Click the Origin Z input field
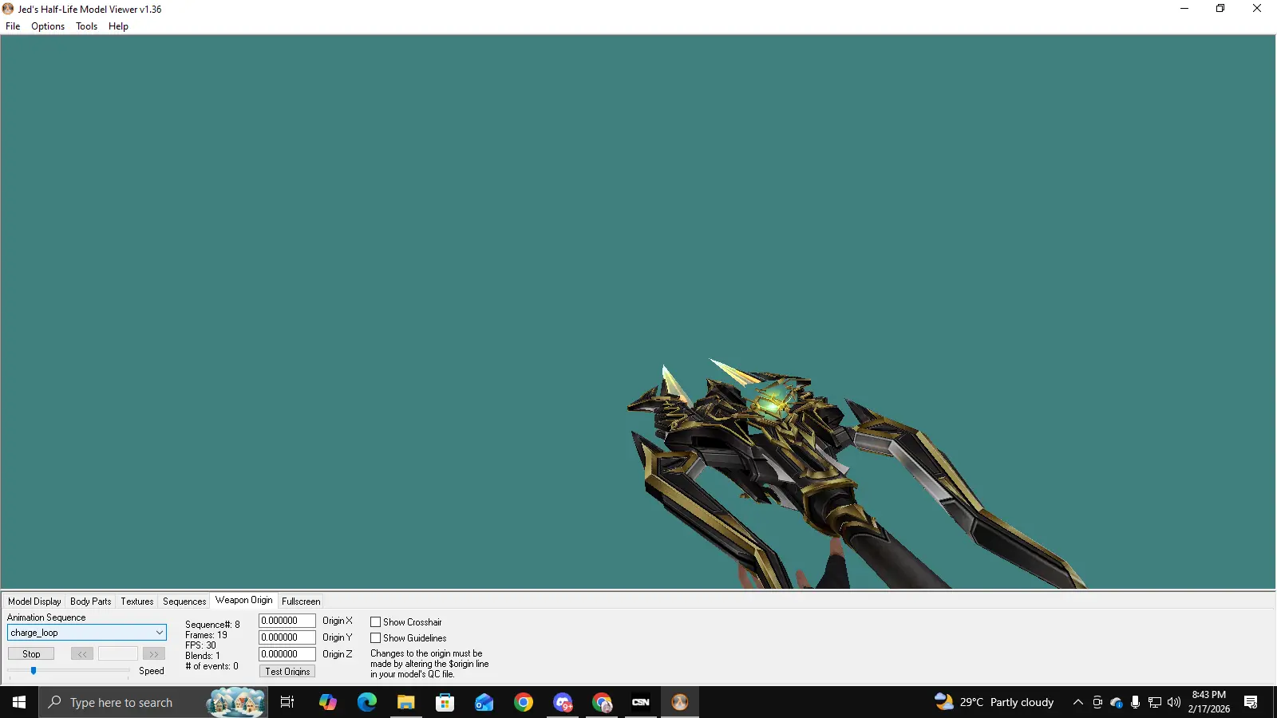Image resolution: width=1277 pixels, height=718 pixels. tap(287, 654)
